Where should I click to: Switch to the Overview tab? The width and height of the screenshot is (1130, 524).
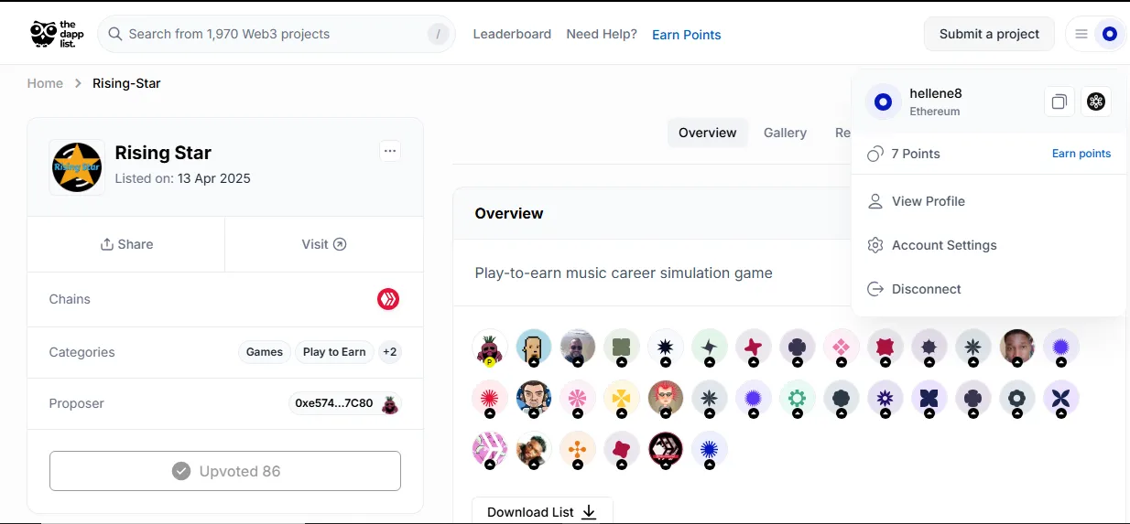(x=708, y=133)
